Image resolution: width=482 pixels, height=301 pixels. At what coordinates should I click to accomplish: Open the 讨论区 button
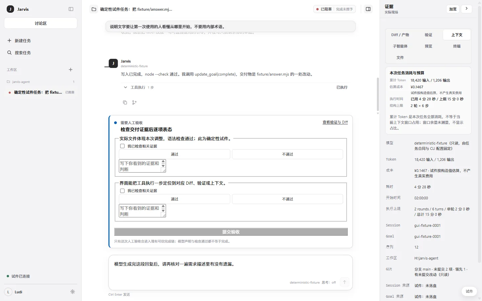click(x=41, y=23)
